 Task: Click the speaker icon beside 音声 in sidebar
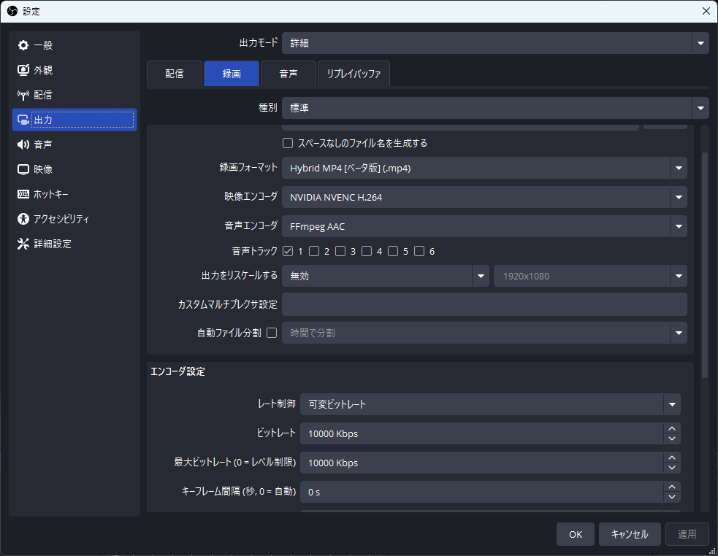point(23,144)
